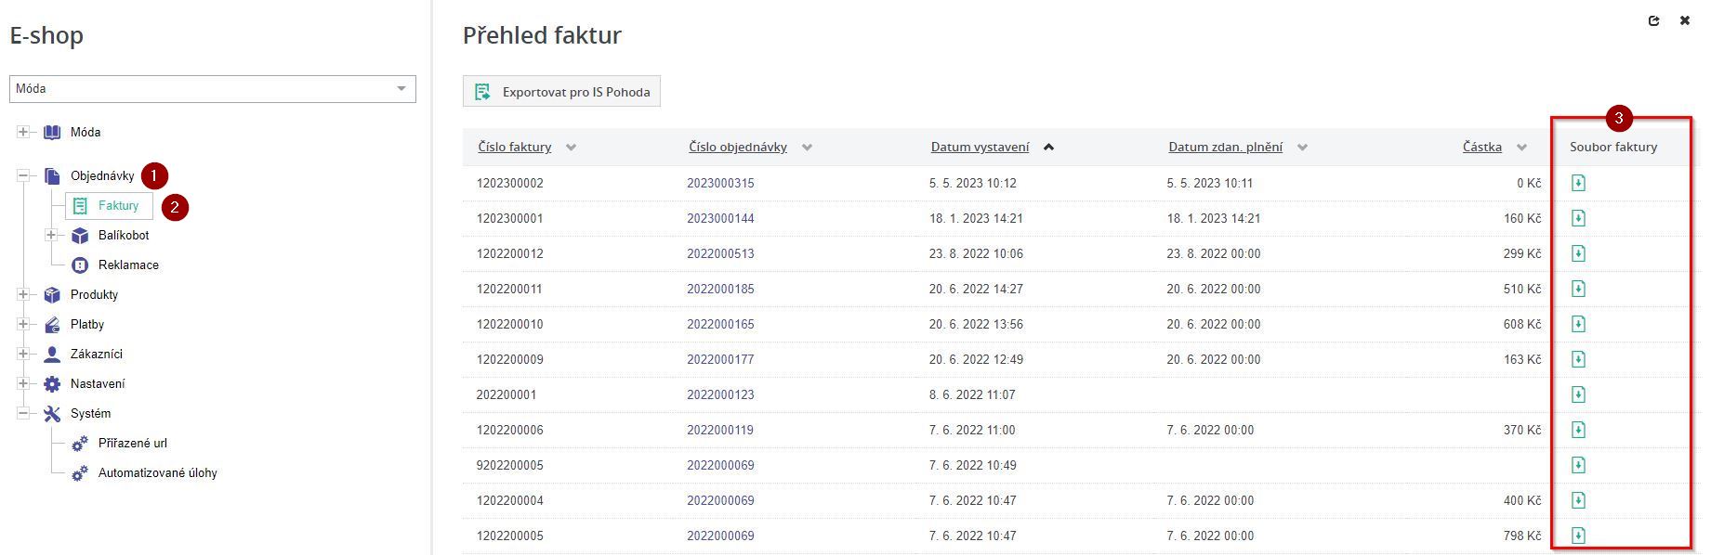Download invoice file for invoice 9202200005
This screenshot has width=1724, height=555.
(1577, 465)
